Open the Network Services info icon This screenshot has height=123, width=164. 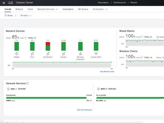27,83
